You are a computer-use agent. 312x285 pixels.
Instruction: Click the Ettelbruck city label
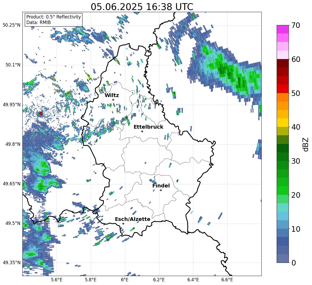pyautogui.click(x=148, y=127)
